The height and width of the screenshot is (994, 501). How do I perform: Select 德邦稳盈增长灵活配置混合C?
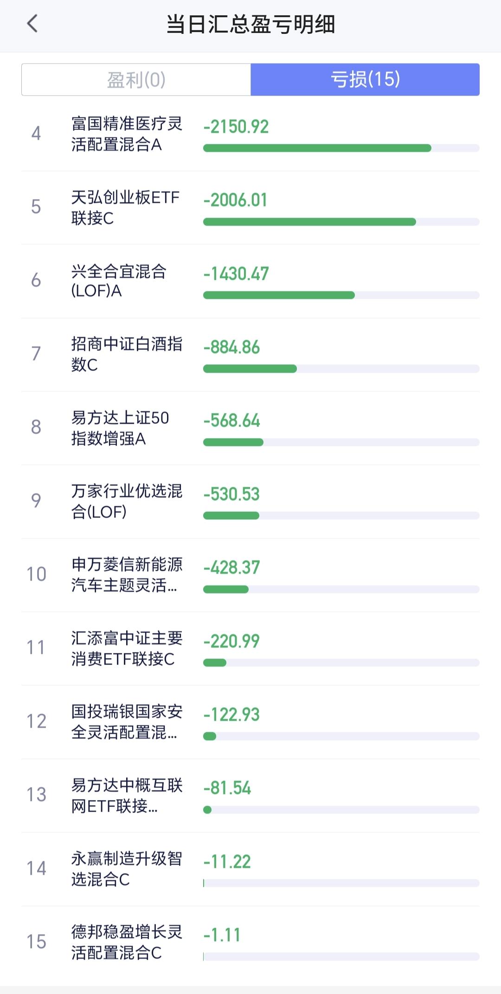pos(126,942)
